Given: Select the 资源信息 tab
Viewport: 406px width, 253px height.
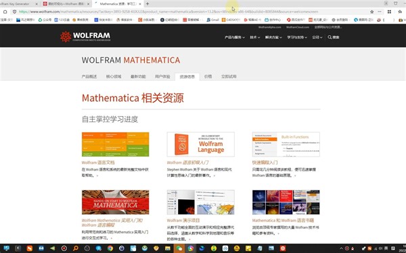Looking at the screenshot, I should [187, 77].
